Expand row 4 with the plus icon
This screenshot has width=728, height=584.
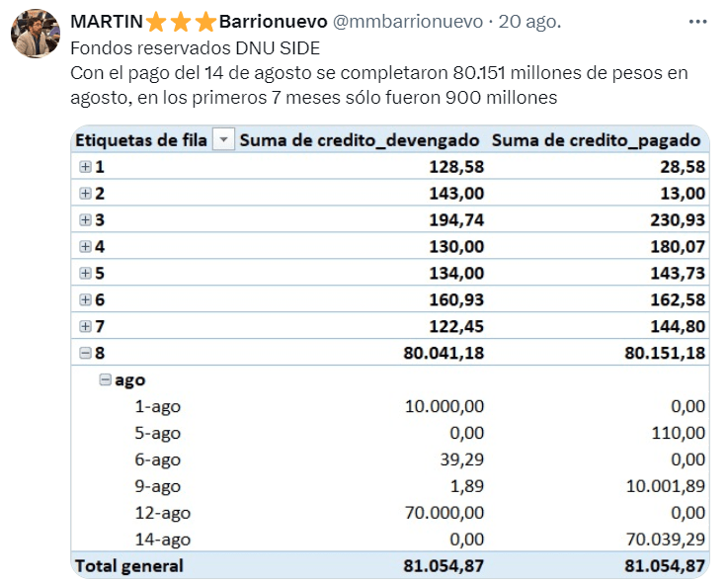click(86, 247)
